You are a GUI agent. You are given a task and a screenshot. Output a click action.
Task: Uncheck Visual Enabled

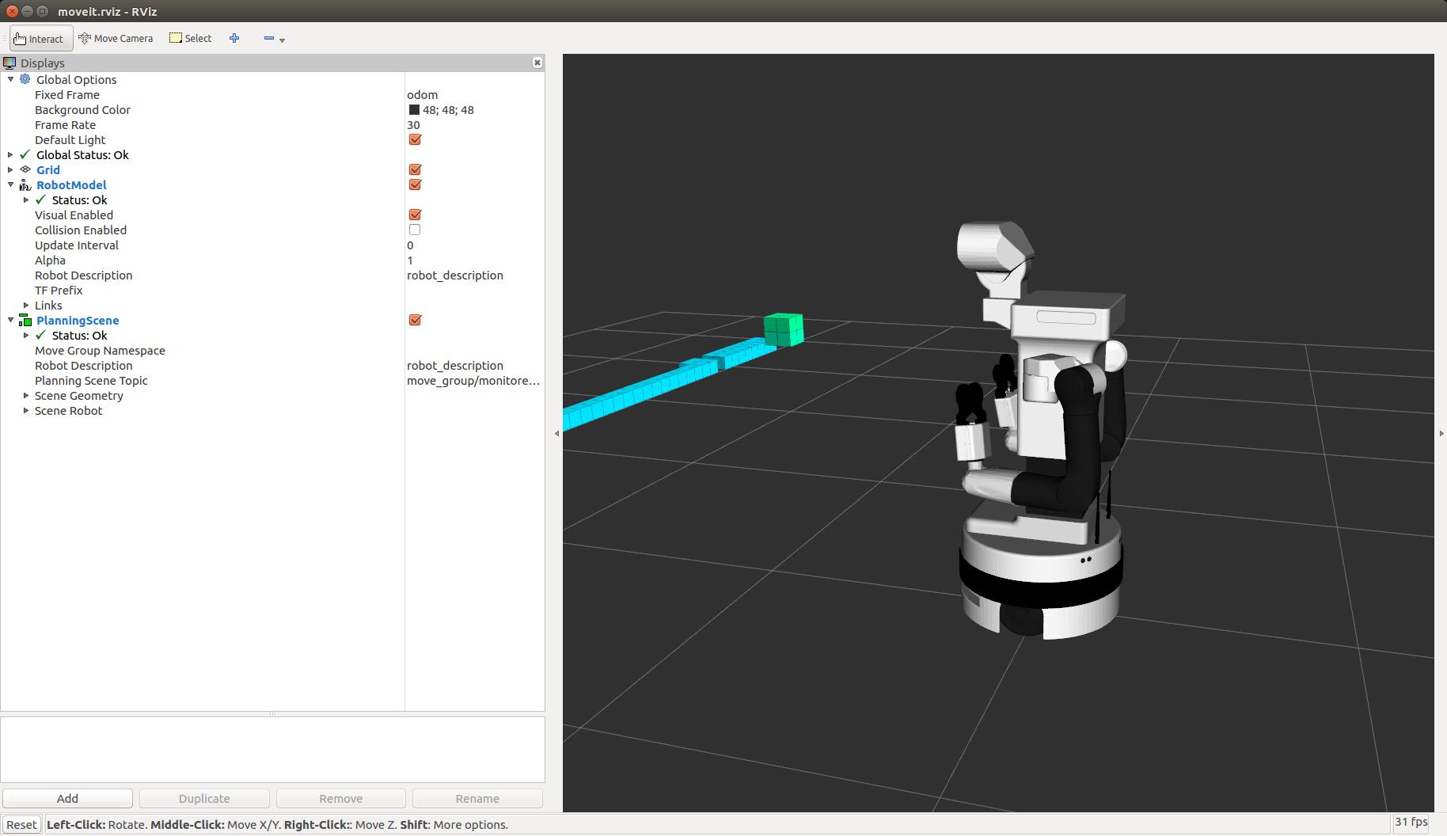[415, 215]
